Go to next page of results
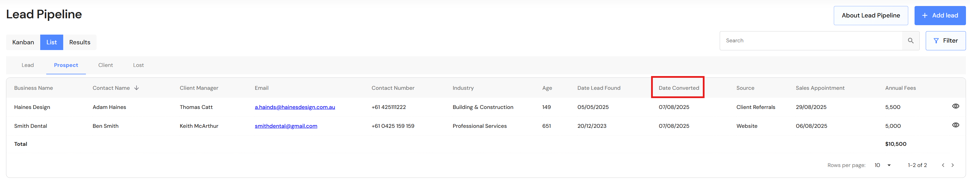970x183 pixels. click(x=953, y=165)
